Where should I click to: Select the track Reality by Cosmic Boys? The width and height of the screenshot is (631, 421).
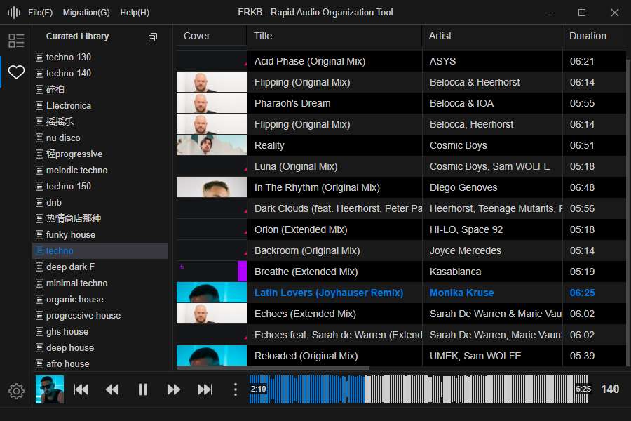pos(269,145)
